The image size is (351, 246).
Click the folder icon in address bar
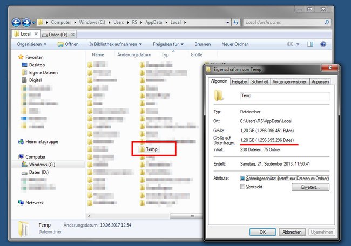40,22
